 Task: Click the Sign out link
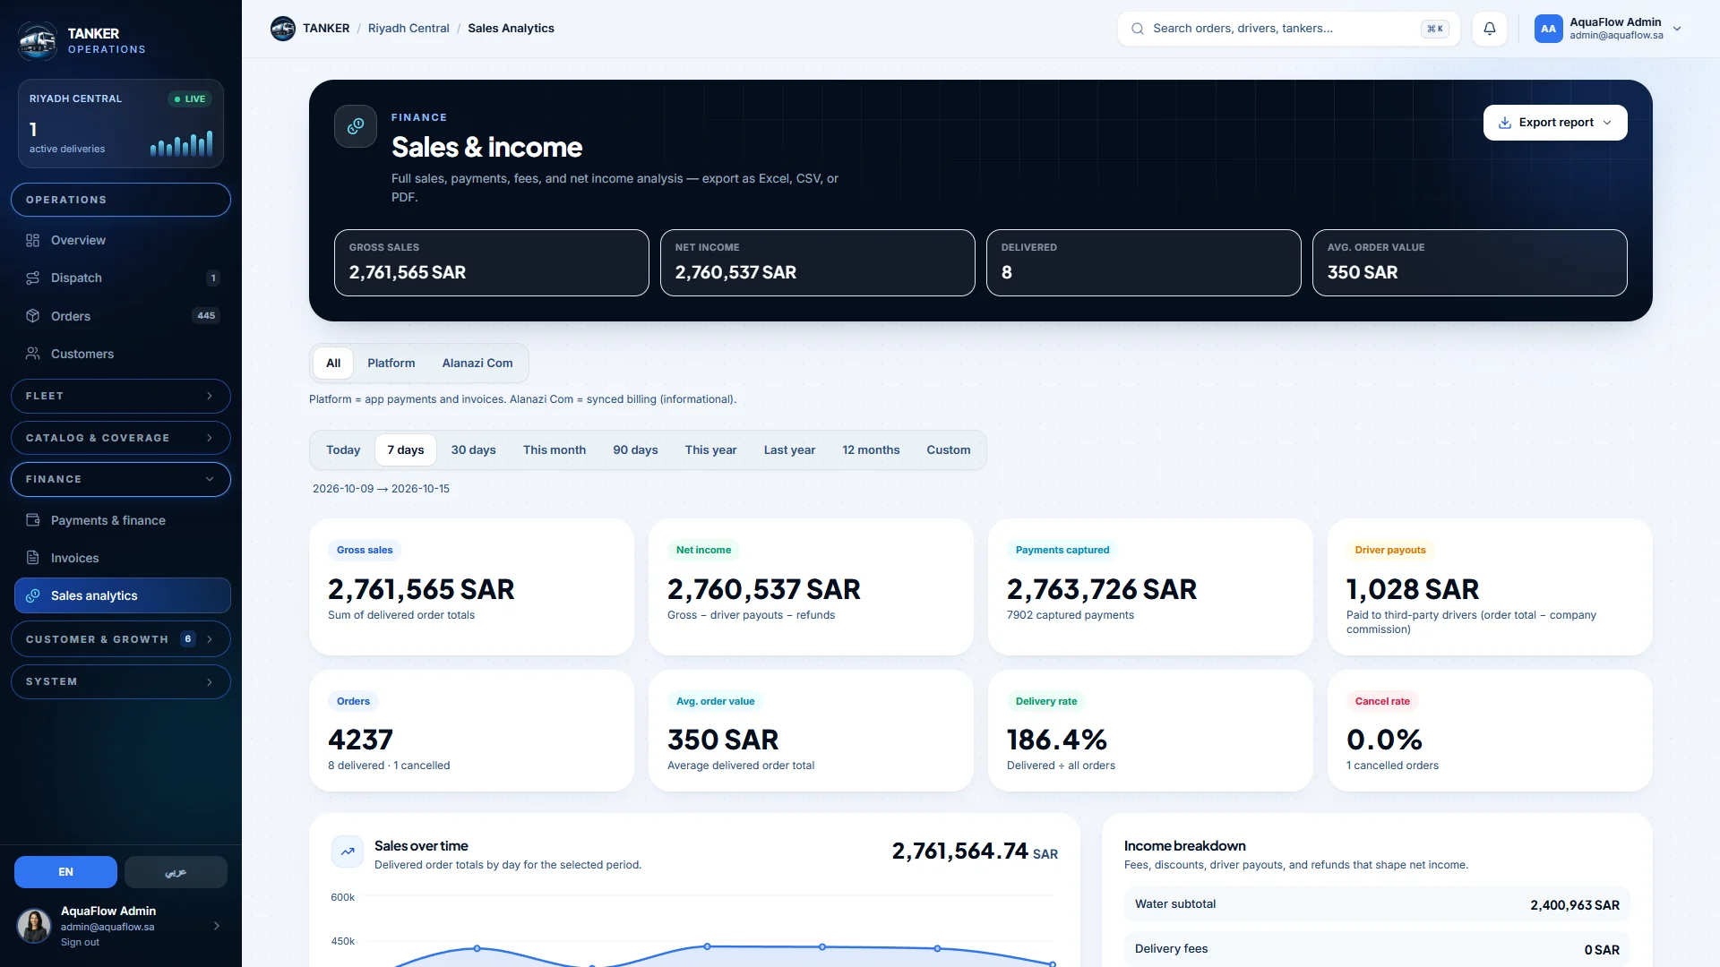80,943
